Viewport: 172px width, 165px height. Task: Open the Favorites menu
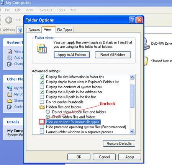click(x=45, y=10)
